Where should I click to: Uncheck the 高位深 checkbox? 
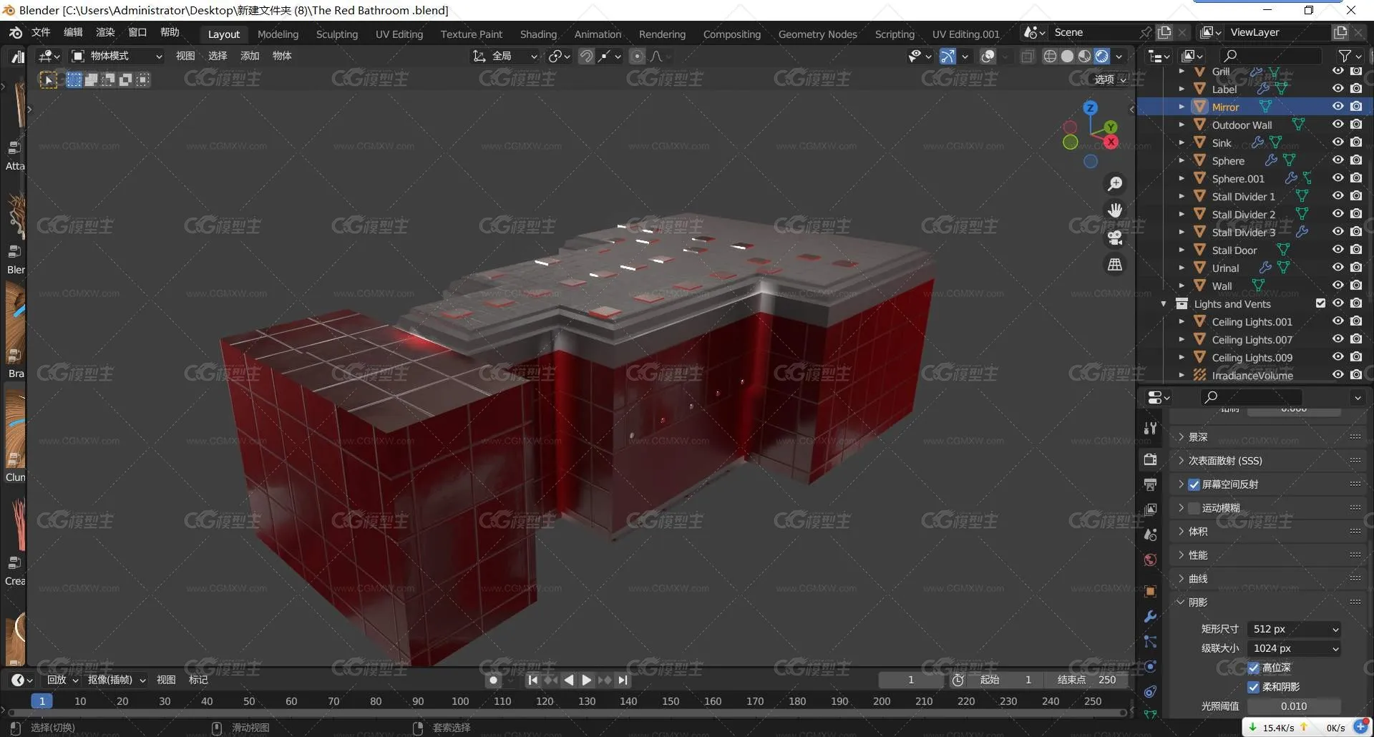point(1254,668)
